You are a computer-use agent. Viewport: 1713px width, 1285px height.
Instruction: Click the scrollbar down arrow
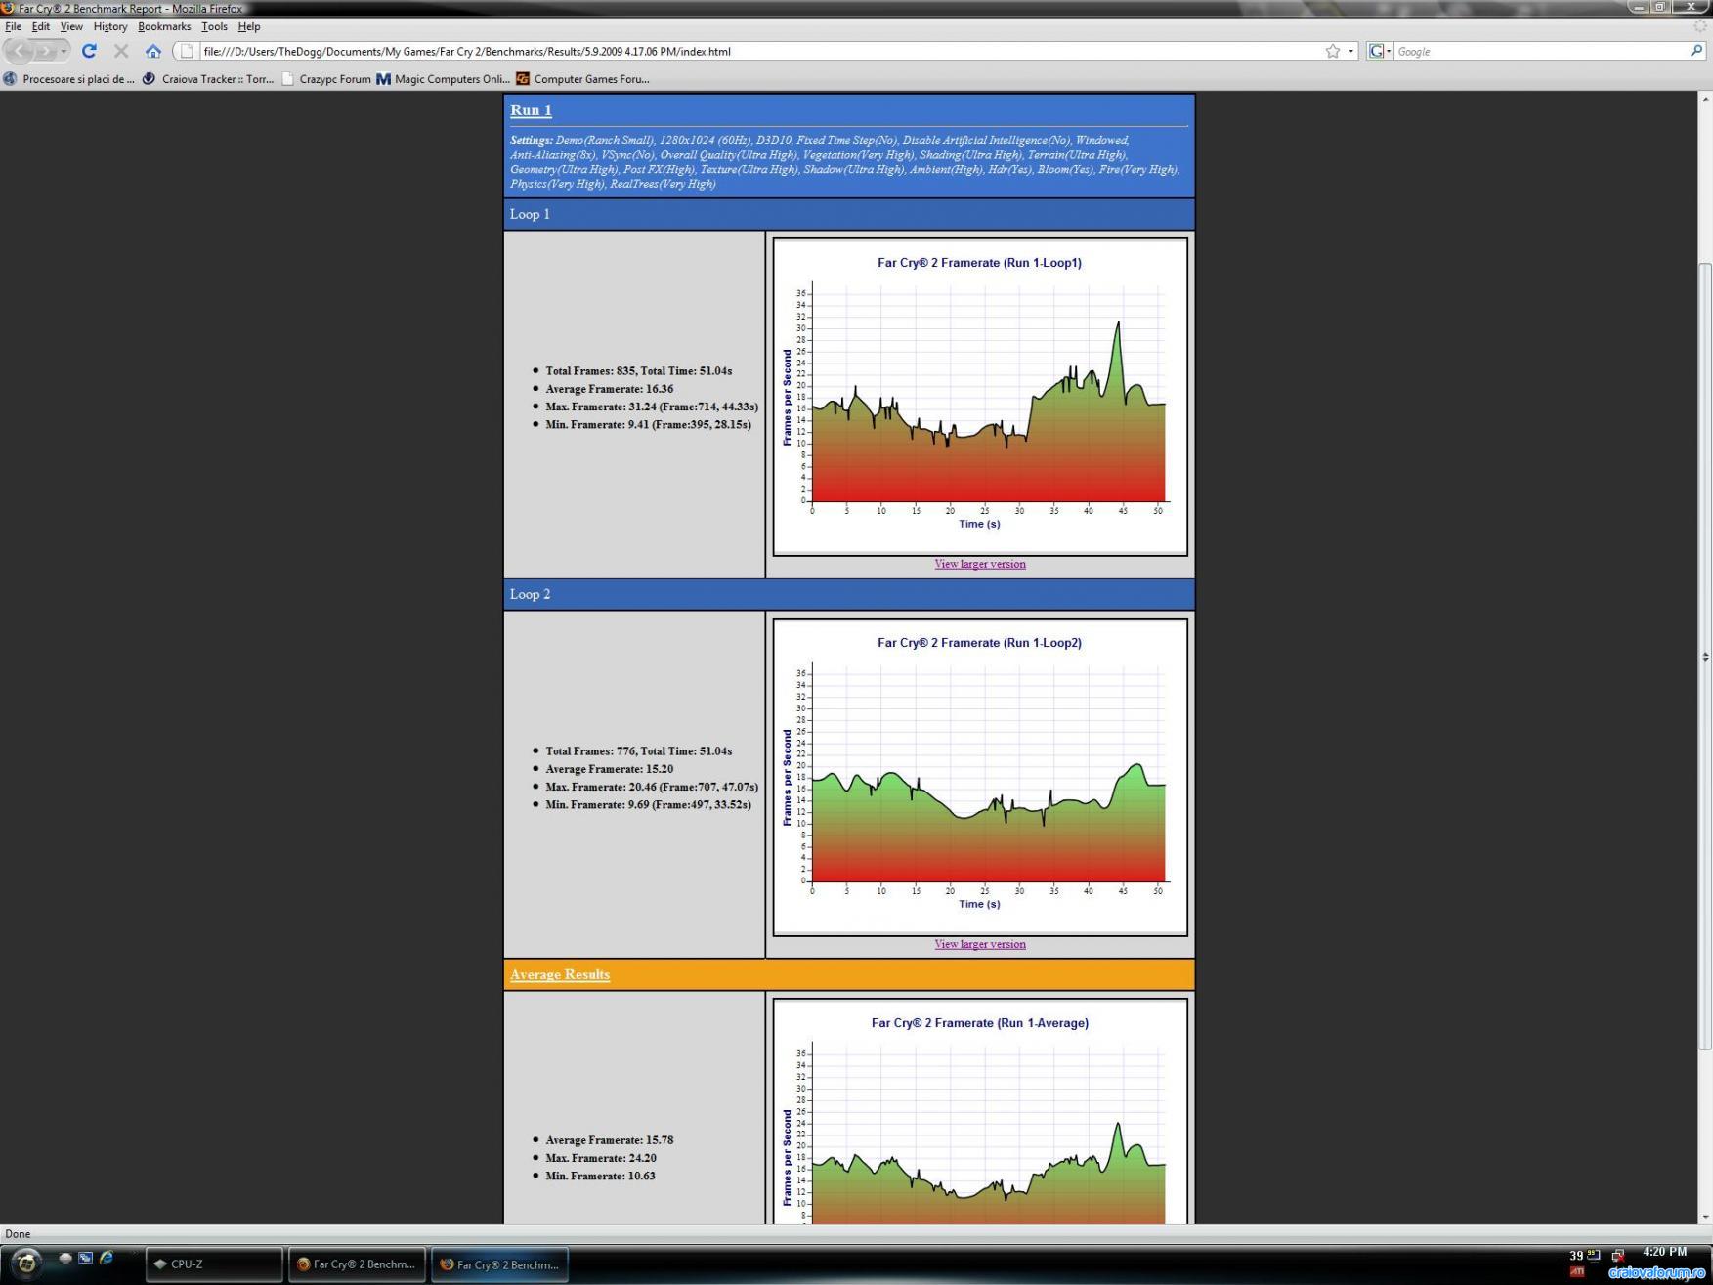coord(1705,1217)
